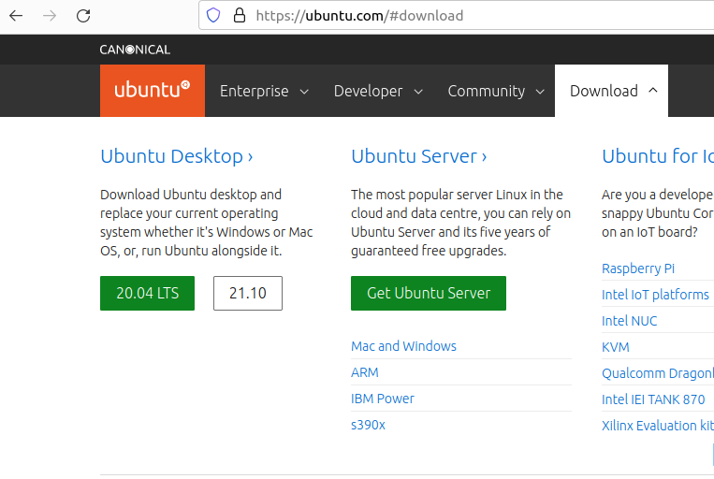Download the 20.04 LTS desktop release
Image resolution: width=714 pixels, height=479 pixels.
click(148, 293)
